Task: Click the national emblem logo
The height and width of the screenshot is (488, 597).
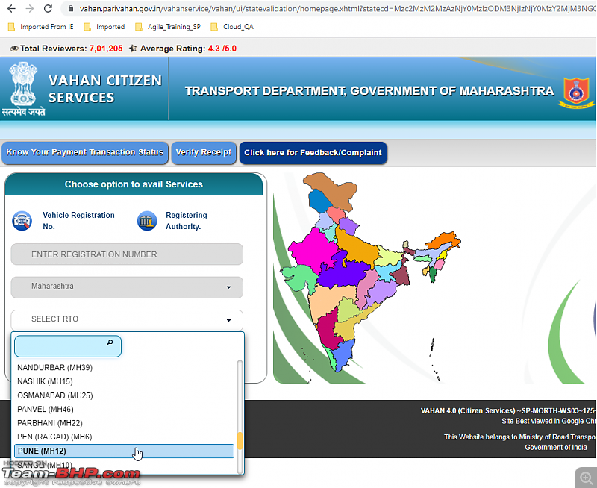Action: [x=24, y=89]
